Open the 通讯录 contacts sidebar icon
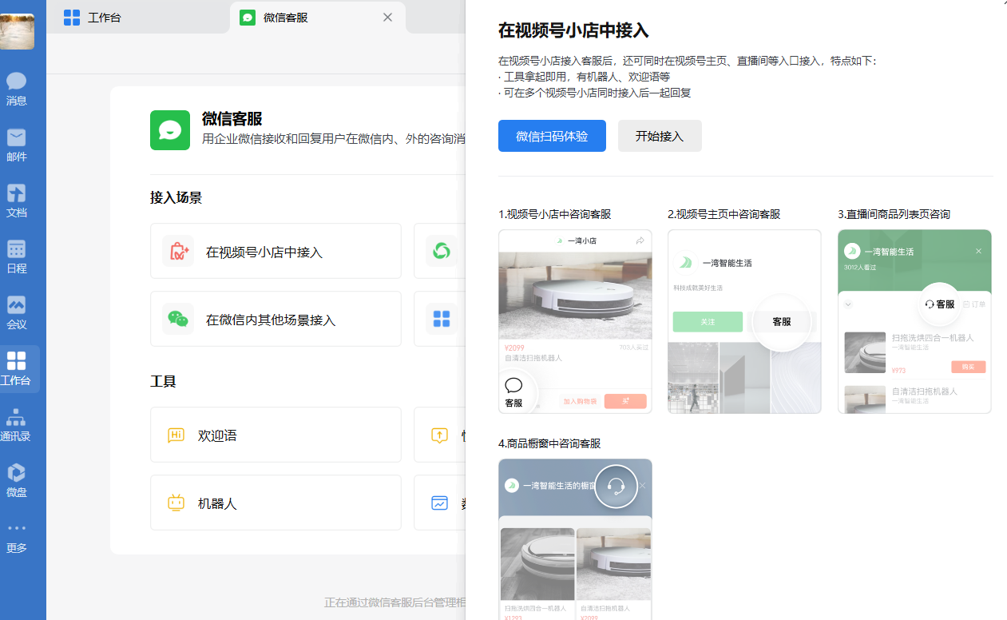 (17, 424)
